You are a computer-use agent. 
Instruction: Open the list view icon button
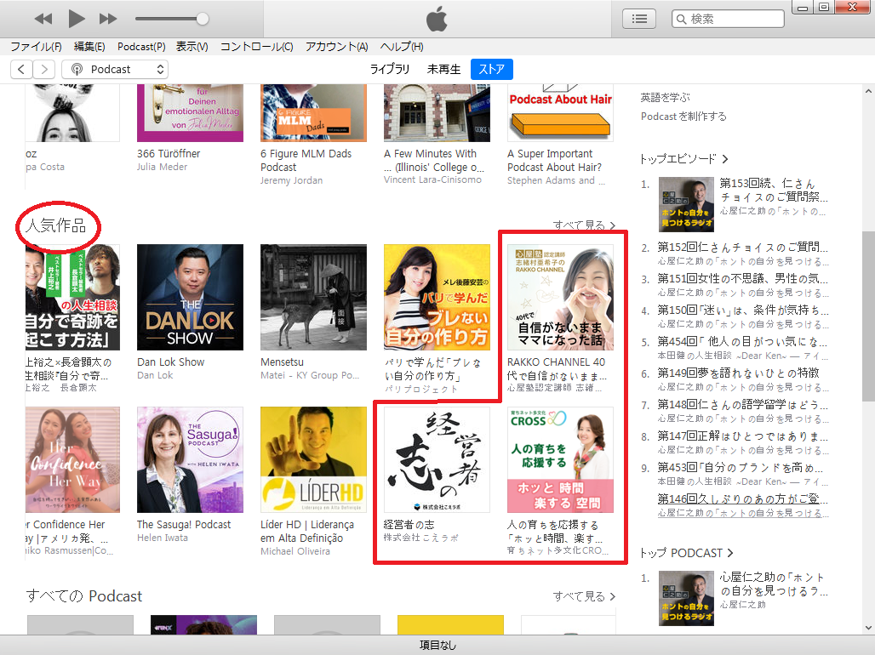coord(639,19)
